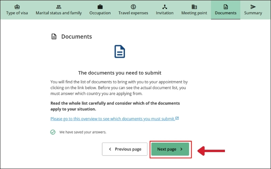Open the Marital status and family tab
The height and width of the screenshot is (169, 271).
(x=59, y=13)
